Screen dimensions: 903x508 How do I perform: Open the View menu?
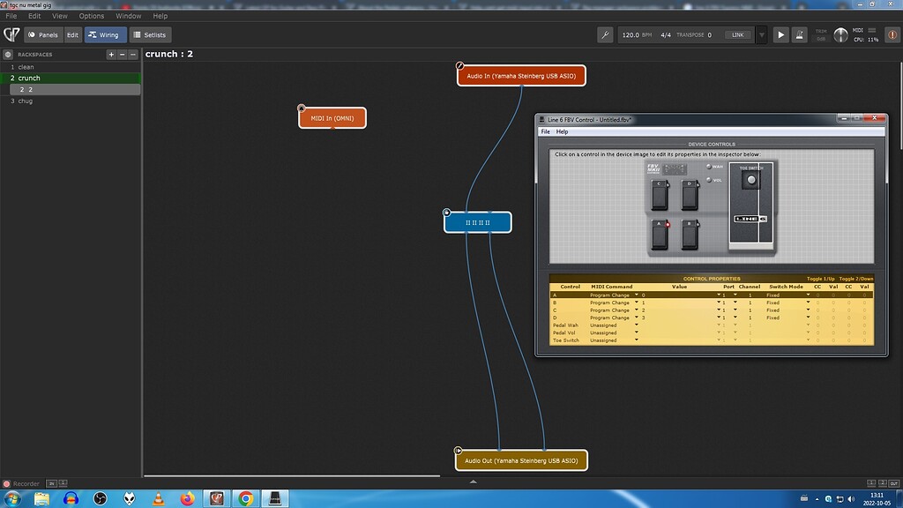pyautogui.click(x=60, y=16)
